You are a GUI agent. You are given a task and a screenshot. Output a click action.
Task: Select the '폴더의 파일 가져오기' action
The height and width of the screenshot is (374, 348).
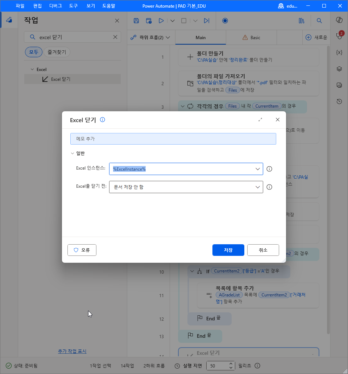[249, 83]
